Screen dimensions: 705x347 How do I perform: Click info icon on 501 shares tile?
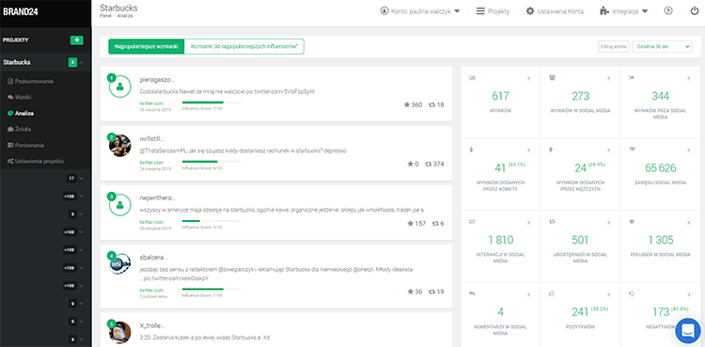click(x=608, y=222)
